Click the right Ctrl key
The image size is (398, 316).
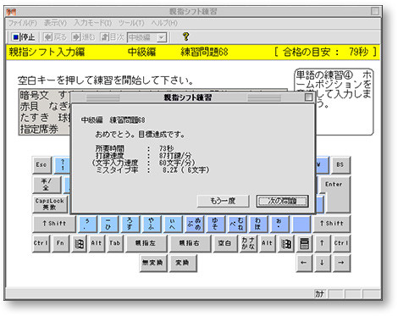pos(341,243)
